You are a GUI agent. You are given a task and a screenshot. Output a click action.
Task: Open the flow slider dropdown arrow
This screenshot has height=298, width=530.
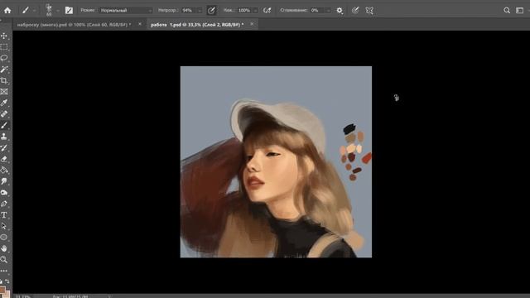pos(255,11)
